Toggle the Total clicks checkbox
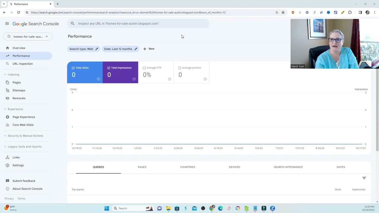The image size is (379, 213). (x=73, y=68)
